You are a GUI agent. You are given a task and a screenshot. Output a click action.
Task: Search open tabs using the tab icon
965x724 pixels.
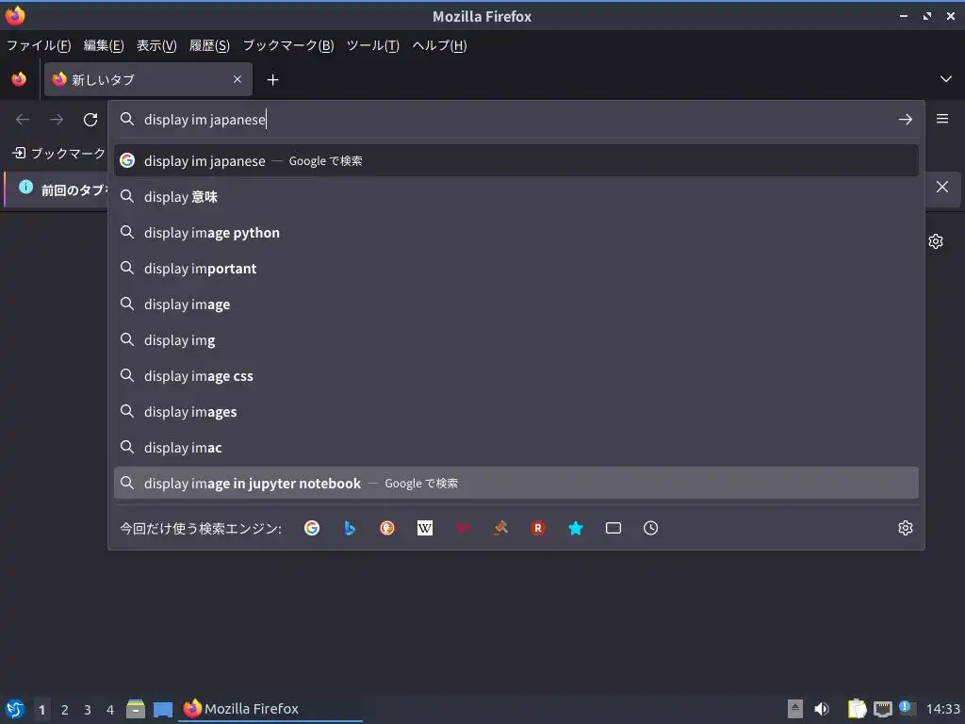(613, 528)
